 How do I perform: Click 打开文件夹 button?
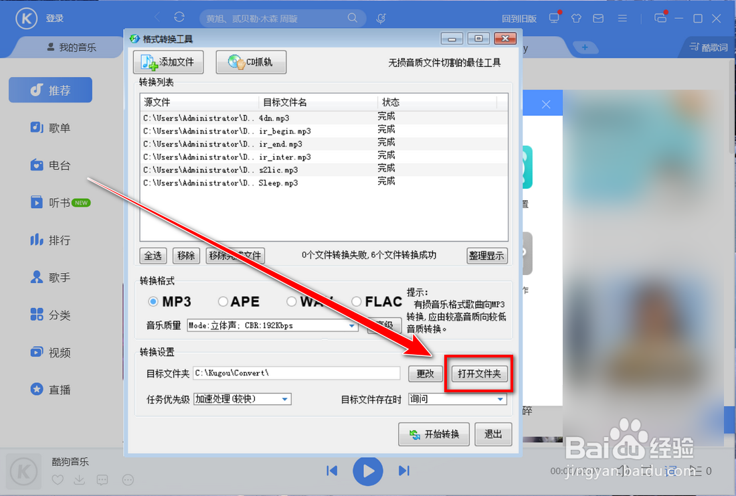tap(479, 374)
